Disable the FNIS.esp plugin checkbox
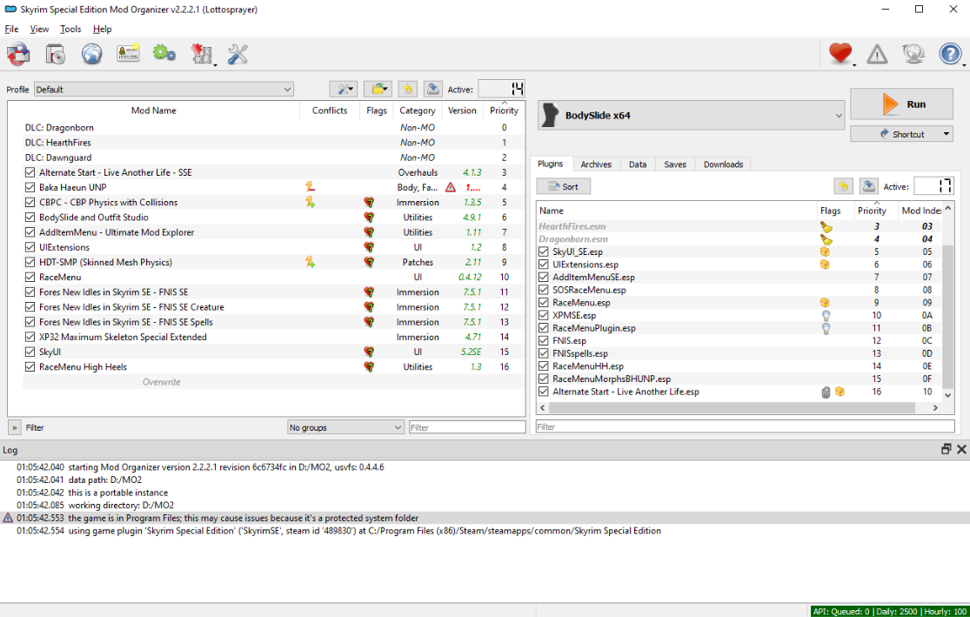970x617 pixels. [543, 341]
